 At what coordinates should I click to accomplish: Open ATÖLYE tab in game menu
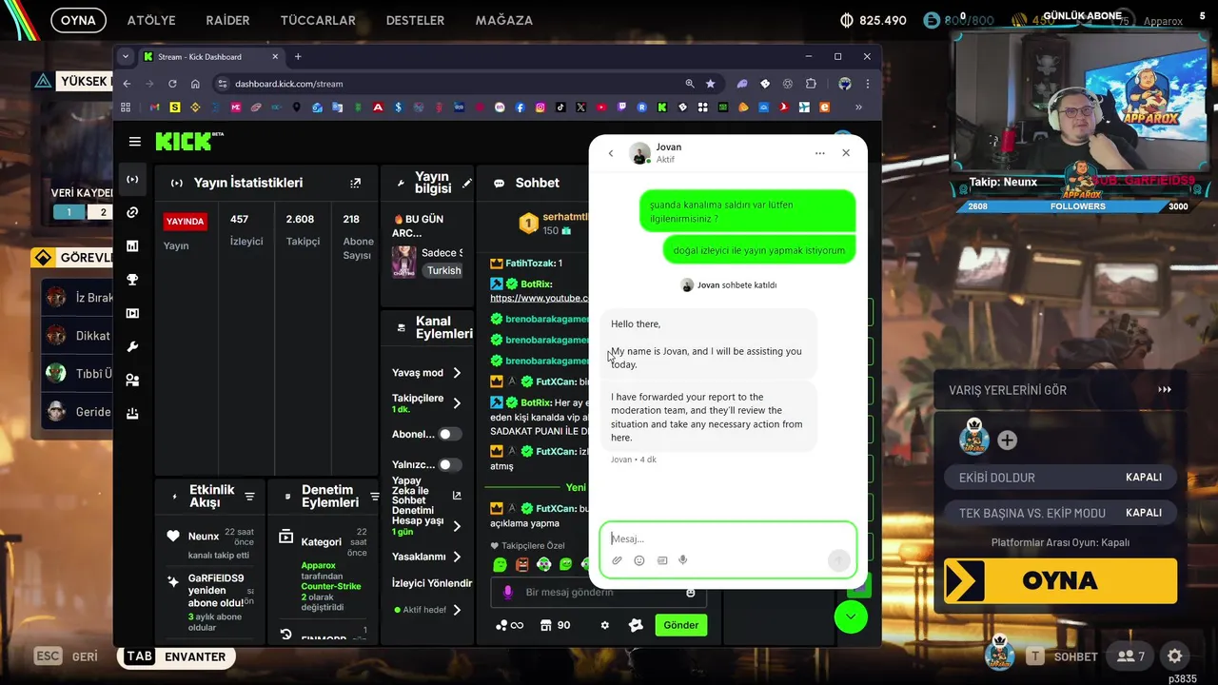[x=150, y=20]
